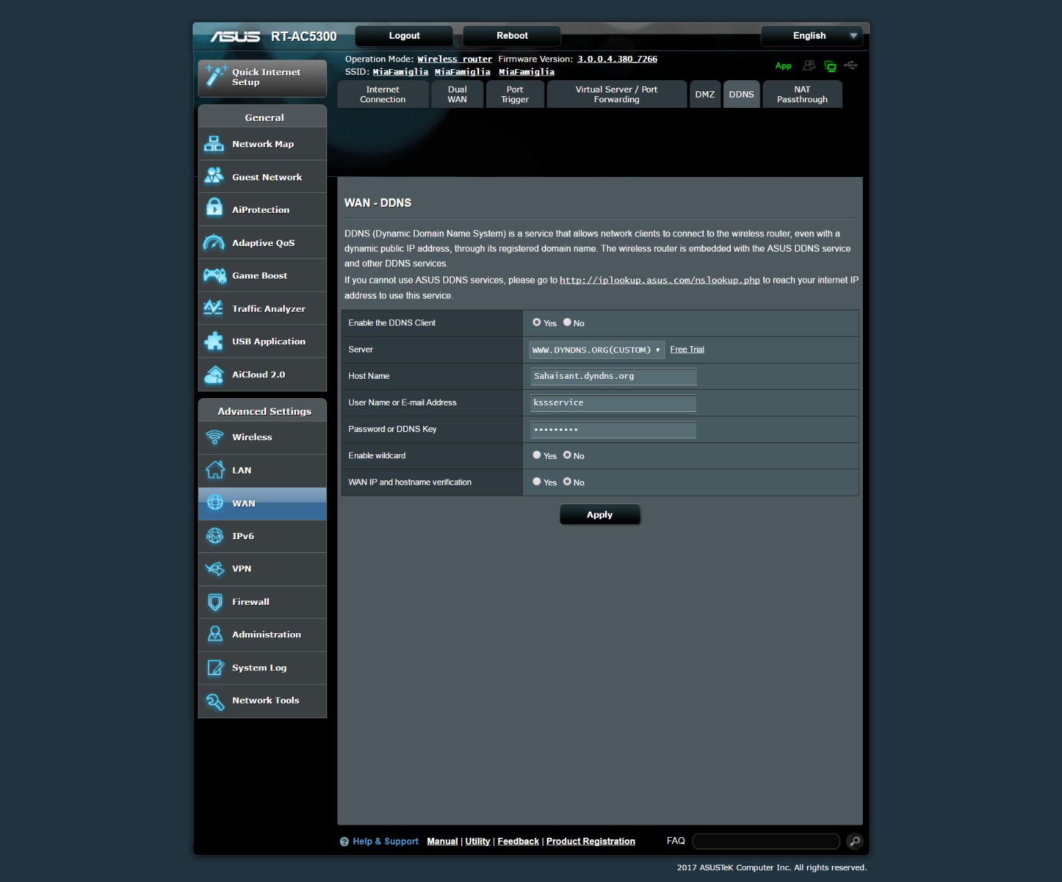Click the Wireless router operation mode link
The height and width of the screenshot is (882, 1062).
pyautogui.click(x=454, y=59)
